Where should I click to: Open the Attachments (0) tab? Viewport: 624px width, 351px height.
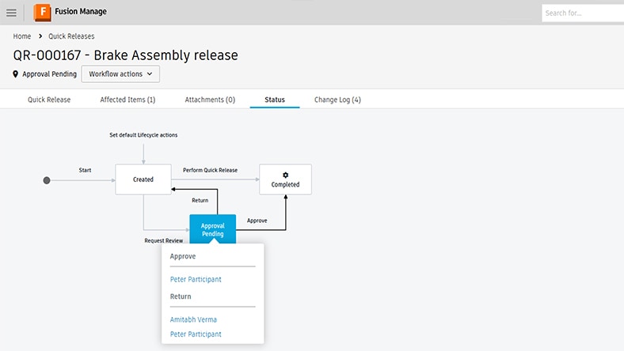[x=210, y=100]
